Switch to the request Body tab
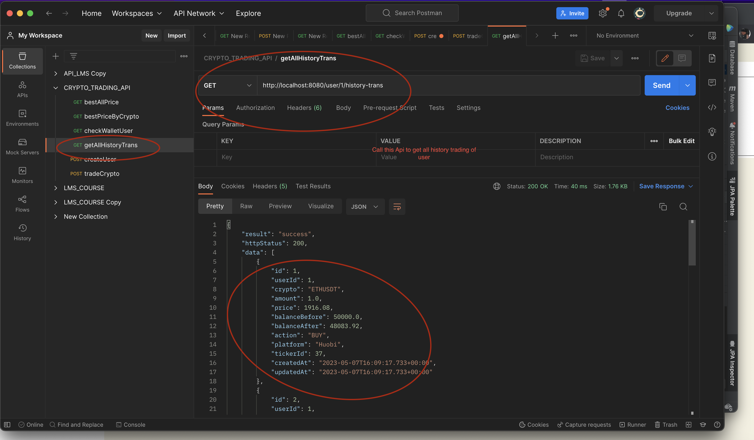Viewport: 754px width, 440px height. pyautogui.click(x=343, y=108)
